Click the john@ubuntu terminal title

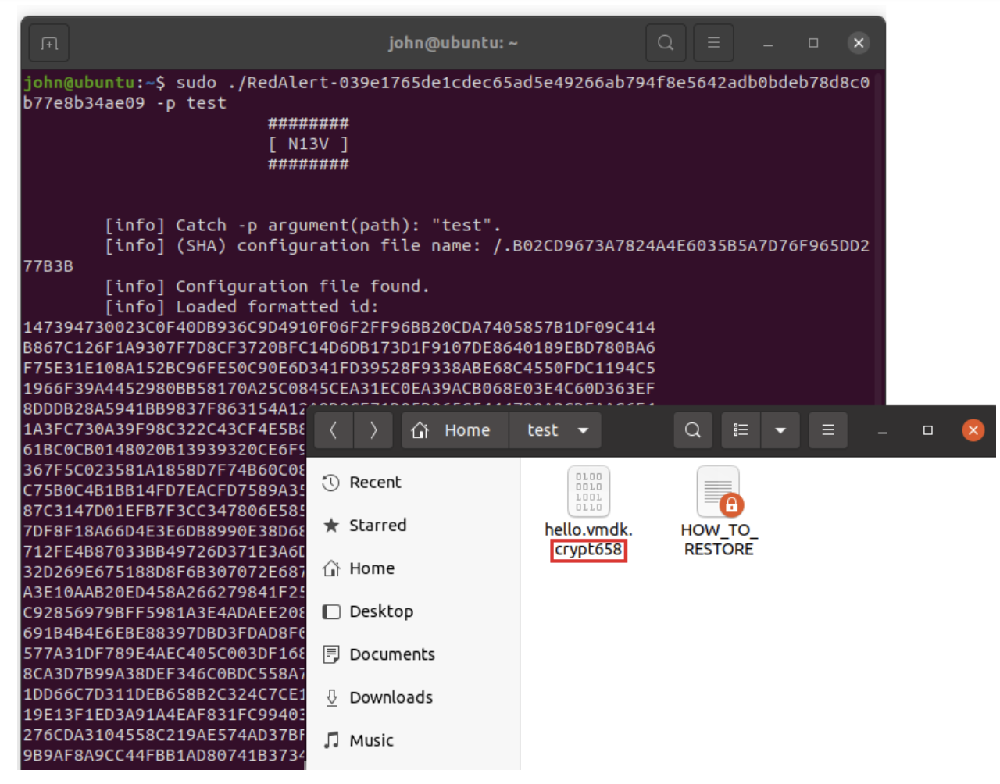pyautogui.click(x=453, y=43)
